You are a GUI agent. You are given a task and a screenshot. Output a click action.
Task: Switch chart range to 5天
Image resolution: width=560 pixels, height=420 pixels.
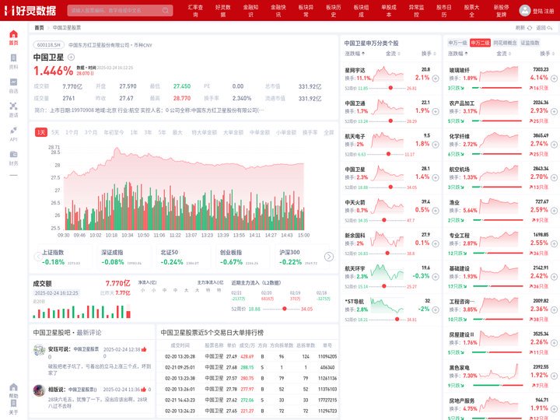55,132
